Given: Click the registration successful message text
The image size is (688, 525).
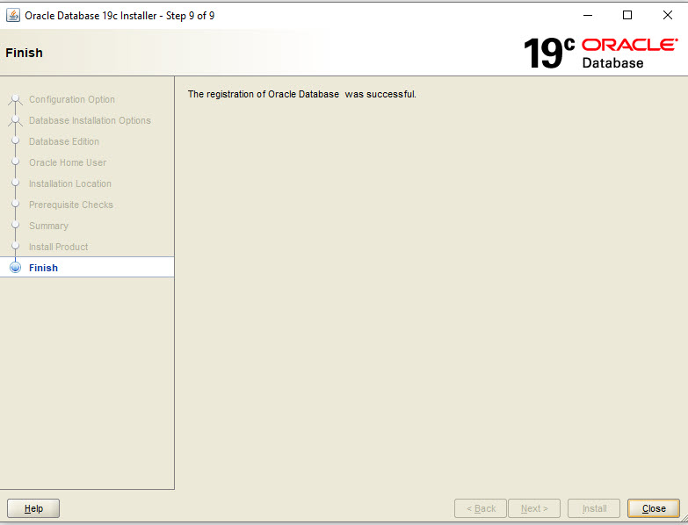Looking at the screenshot, I should point(302,94).
